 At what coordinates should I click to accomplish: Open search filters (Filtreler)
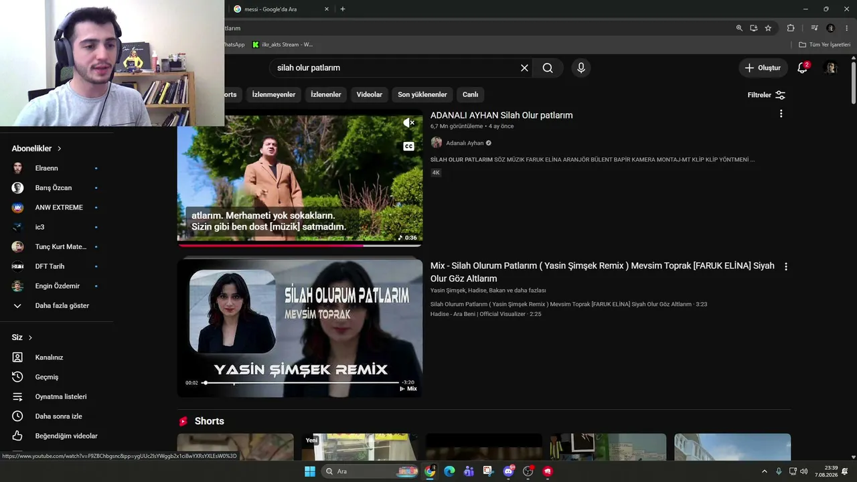click(767, 95)
